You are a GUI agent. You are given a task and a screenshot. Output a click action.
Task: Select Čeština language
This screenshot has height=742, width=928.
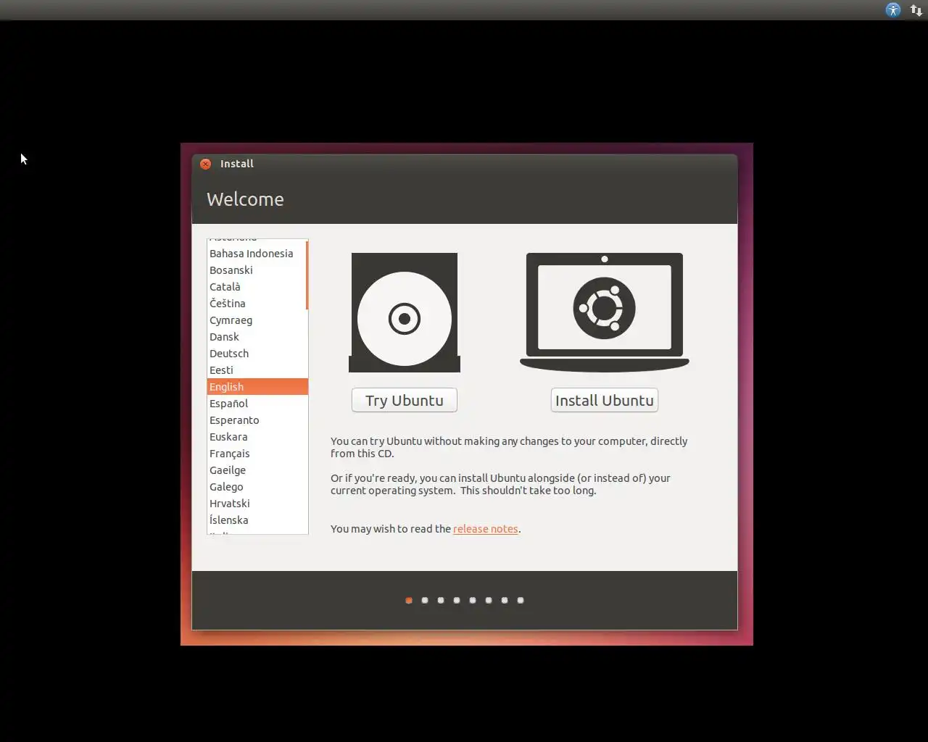257,304
